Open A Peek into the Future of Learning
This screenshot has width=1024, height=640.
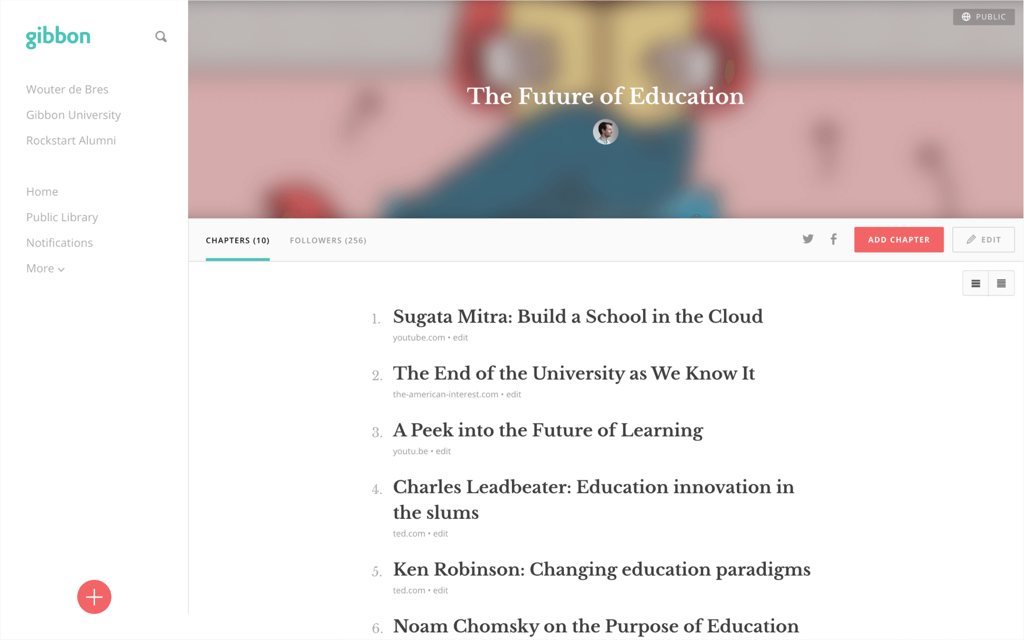click(x=548, y=430)
